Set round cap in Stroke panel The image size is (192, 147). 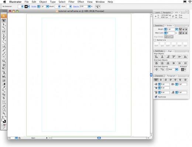[x=184, y=29]
